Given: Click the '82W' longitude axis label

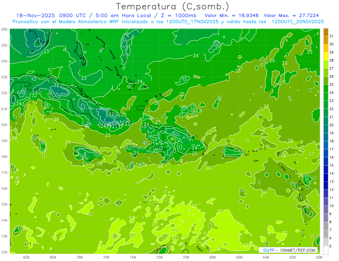Looking at the screenshot, I should coord(26,257).
